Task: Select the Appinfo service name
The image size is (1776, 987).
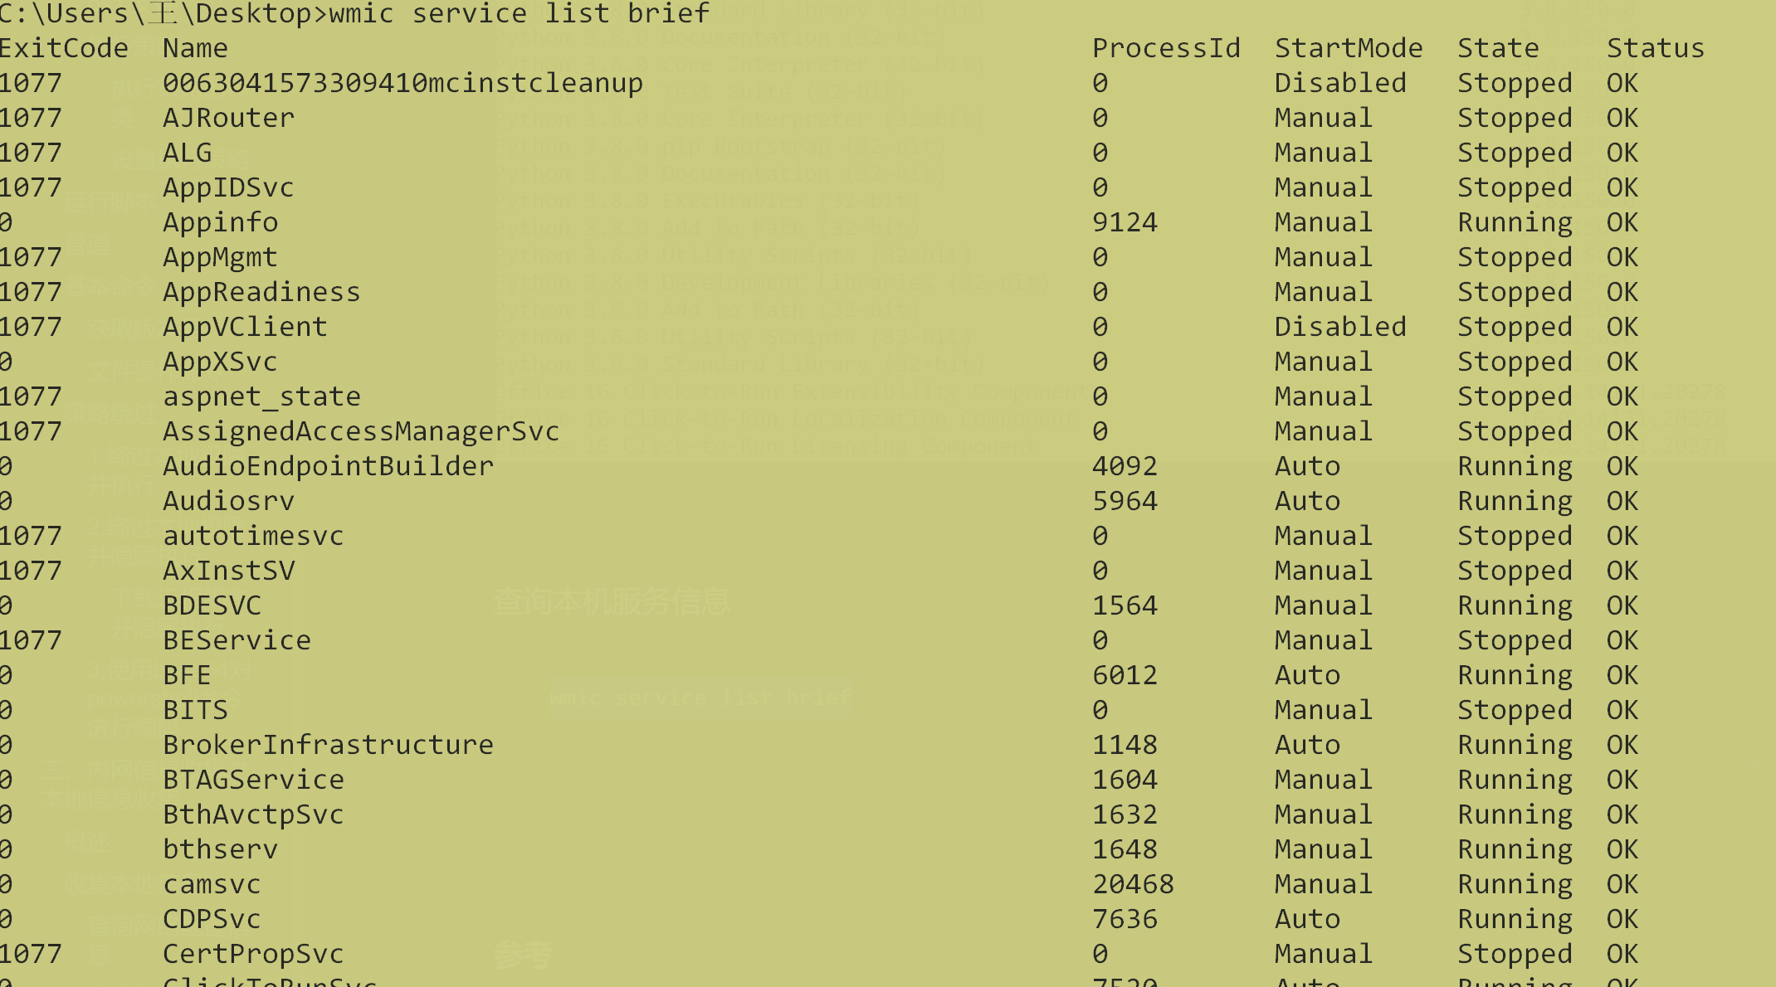Action: 220,222
